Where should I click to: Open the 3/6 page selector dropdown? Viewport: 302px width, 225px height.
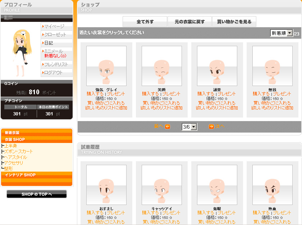coord(189,127)
